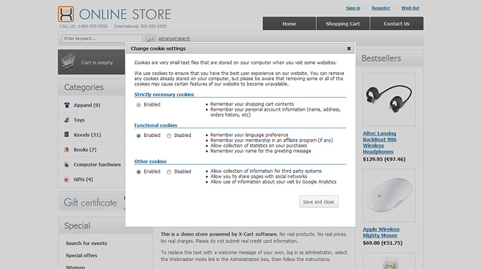Click the Altec Lansing headphones thumbnail
The width and height of the screenshot is (481, 269).
tap(389, 100)
